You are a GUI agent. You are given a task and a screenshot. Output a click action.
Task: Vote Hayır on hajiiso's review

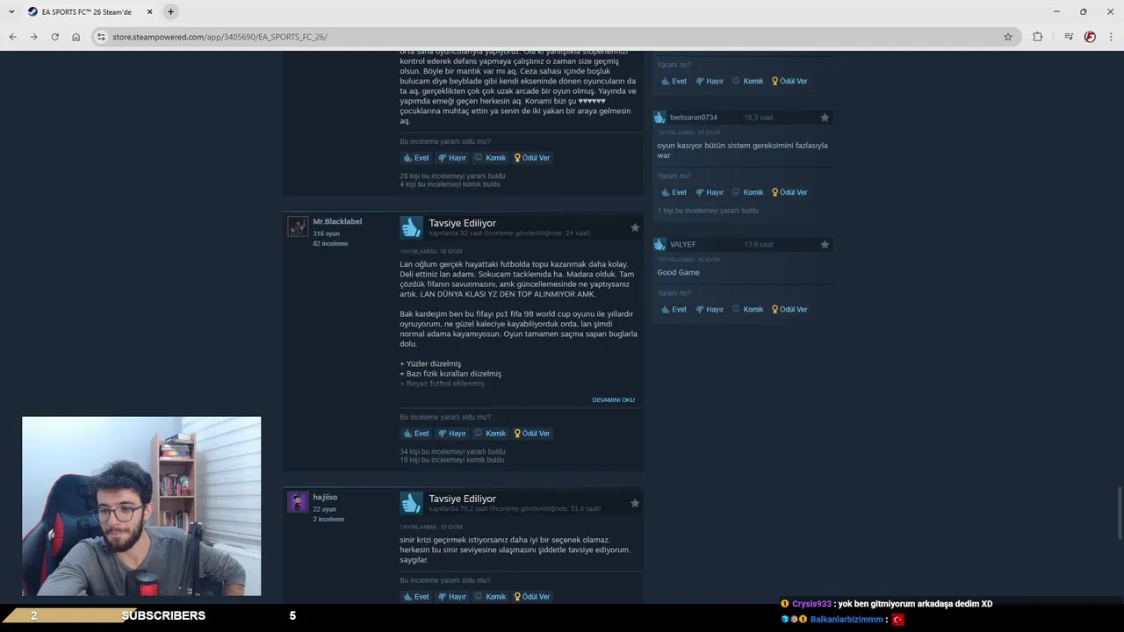452,597
